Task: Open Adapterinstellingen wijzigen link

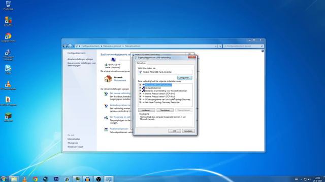Action: pos(80,59)
